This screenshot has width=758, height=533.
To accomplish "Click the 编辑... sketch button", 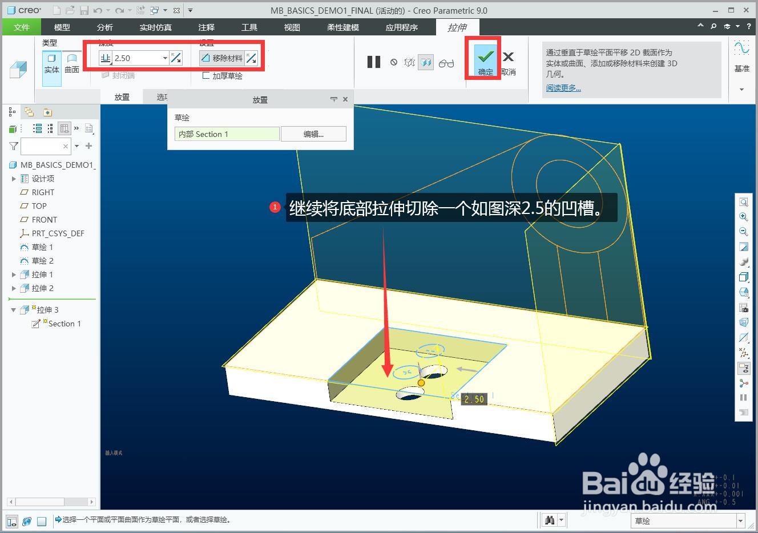I will [x=313, y=134].
